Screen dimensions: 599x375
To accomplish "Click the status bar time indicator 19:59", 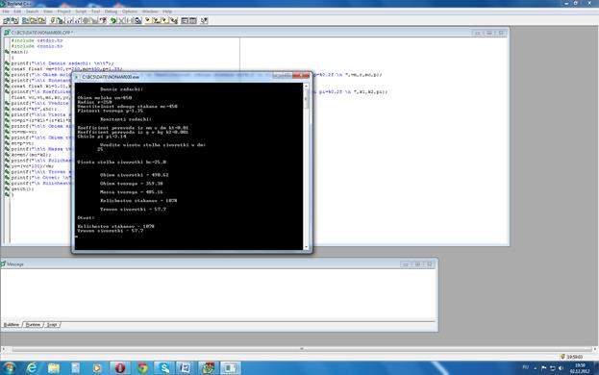I will [575, 357].
